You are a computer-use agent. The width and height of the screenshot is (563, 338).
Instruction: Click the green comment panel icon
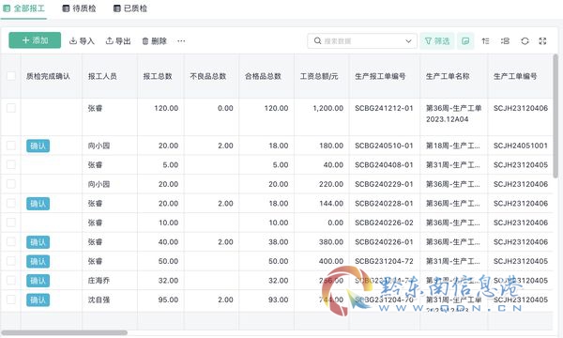(465, 41)
